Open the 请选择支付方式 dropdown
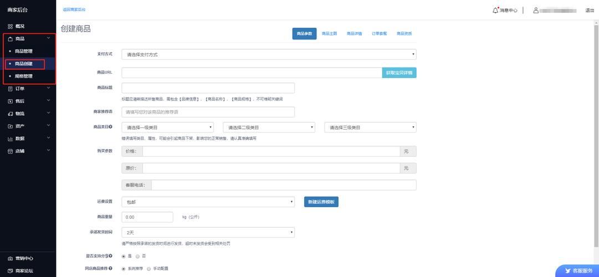599x277 pixels. (x=269, y=54)
